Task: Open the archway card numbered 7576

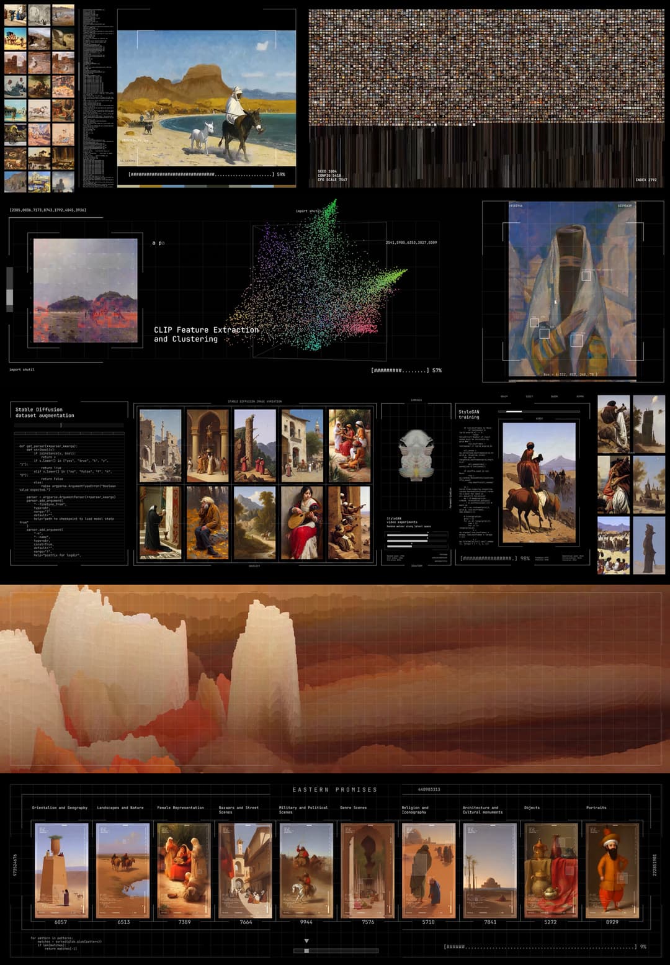Action: (x=368, y=870)
